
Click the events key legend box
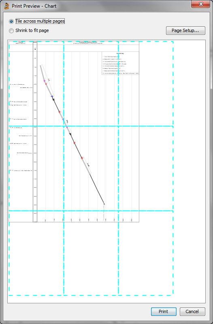pos(120,63)
